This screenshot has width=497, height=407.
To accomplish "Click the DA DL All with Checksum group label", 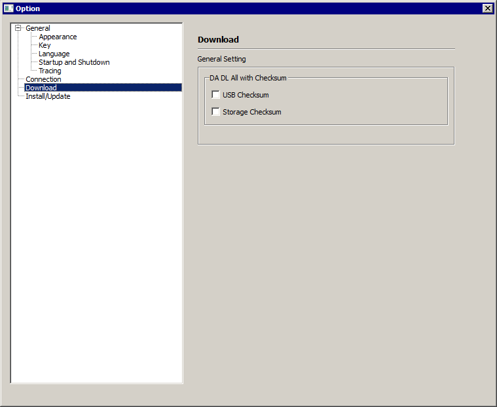I will pyautogui.click(x=248, y=78).
